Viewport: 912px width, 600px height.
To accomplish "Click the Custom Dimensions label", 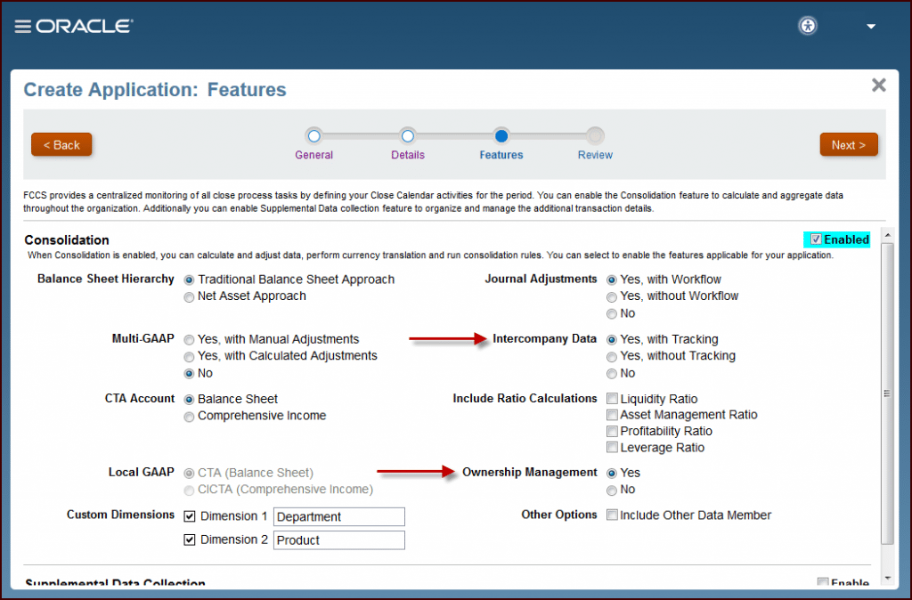I will tap(120, 515).
